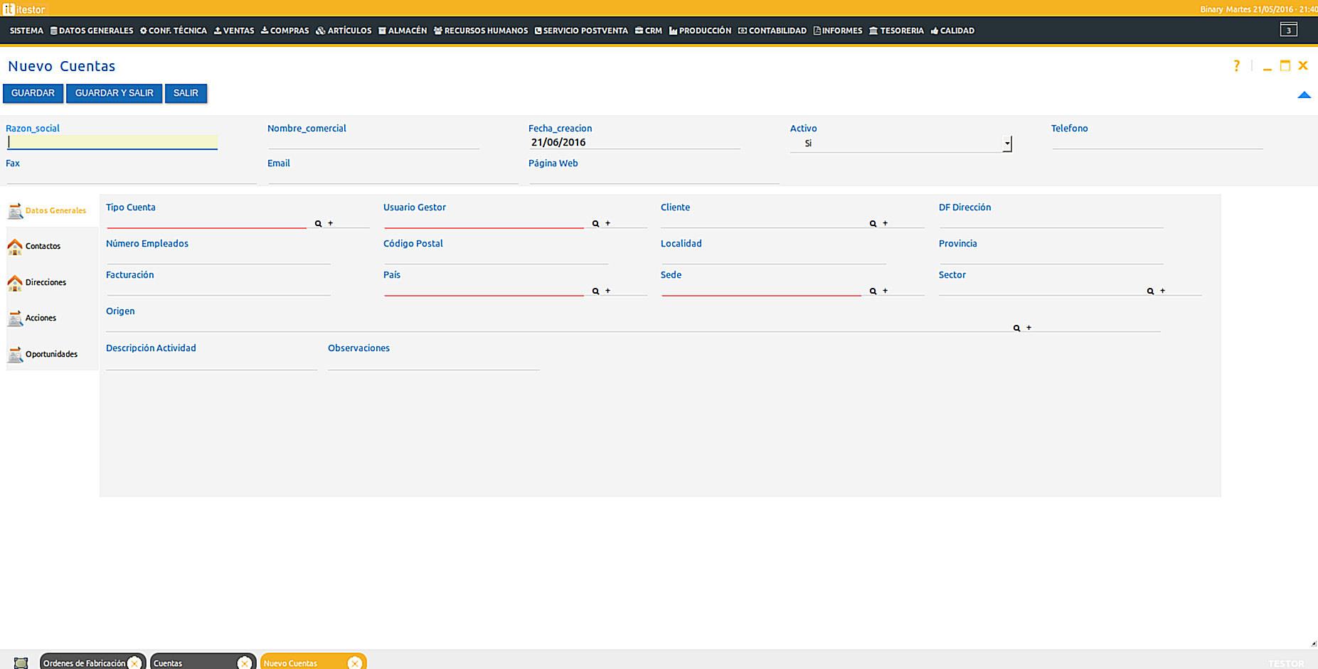1318x669 pixels.
Task: Open the Cliente lookup search icon
Action: tap(873, 224)
